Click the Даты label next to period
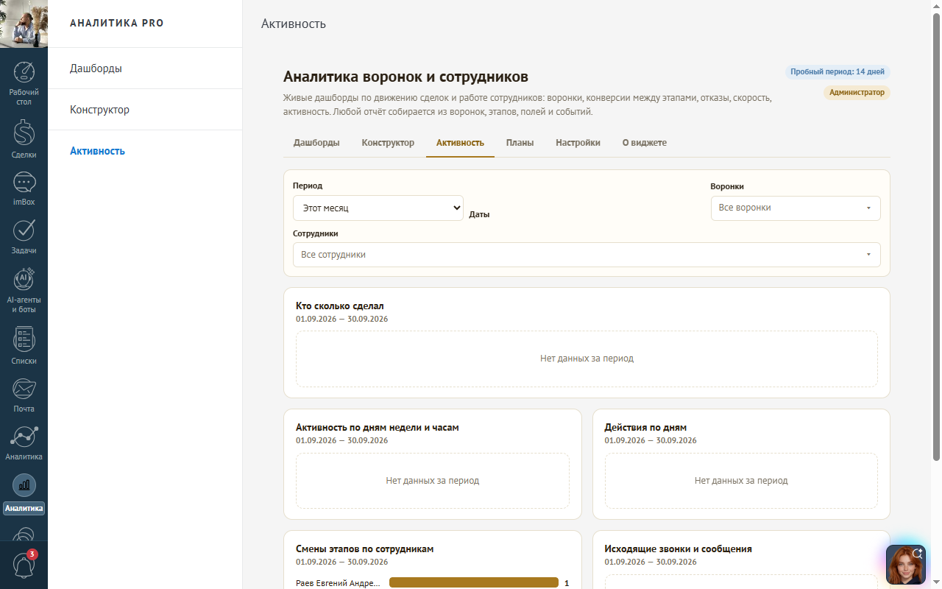Image resolution: width=942 pixels, height=589 pixels. (479, 215)
